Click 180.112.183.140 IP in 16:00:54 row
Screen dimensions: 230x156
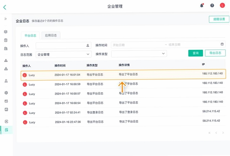213,102
